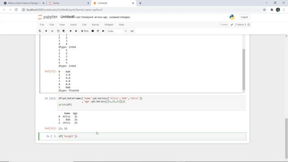Open the Insert menu
Image resolution: width=288 pixels, height=162 pixels.
coord(73,25)
